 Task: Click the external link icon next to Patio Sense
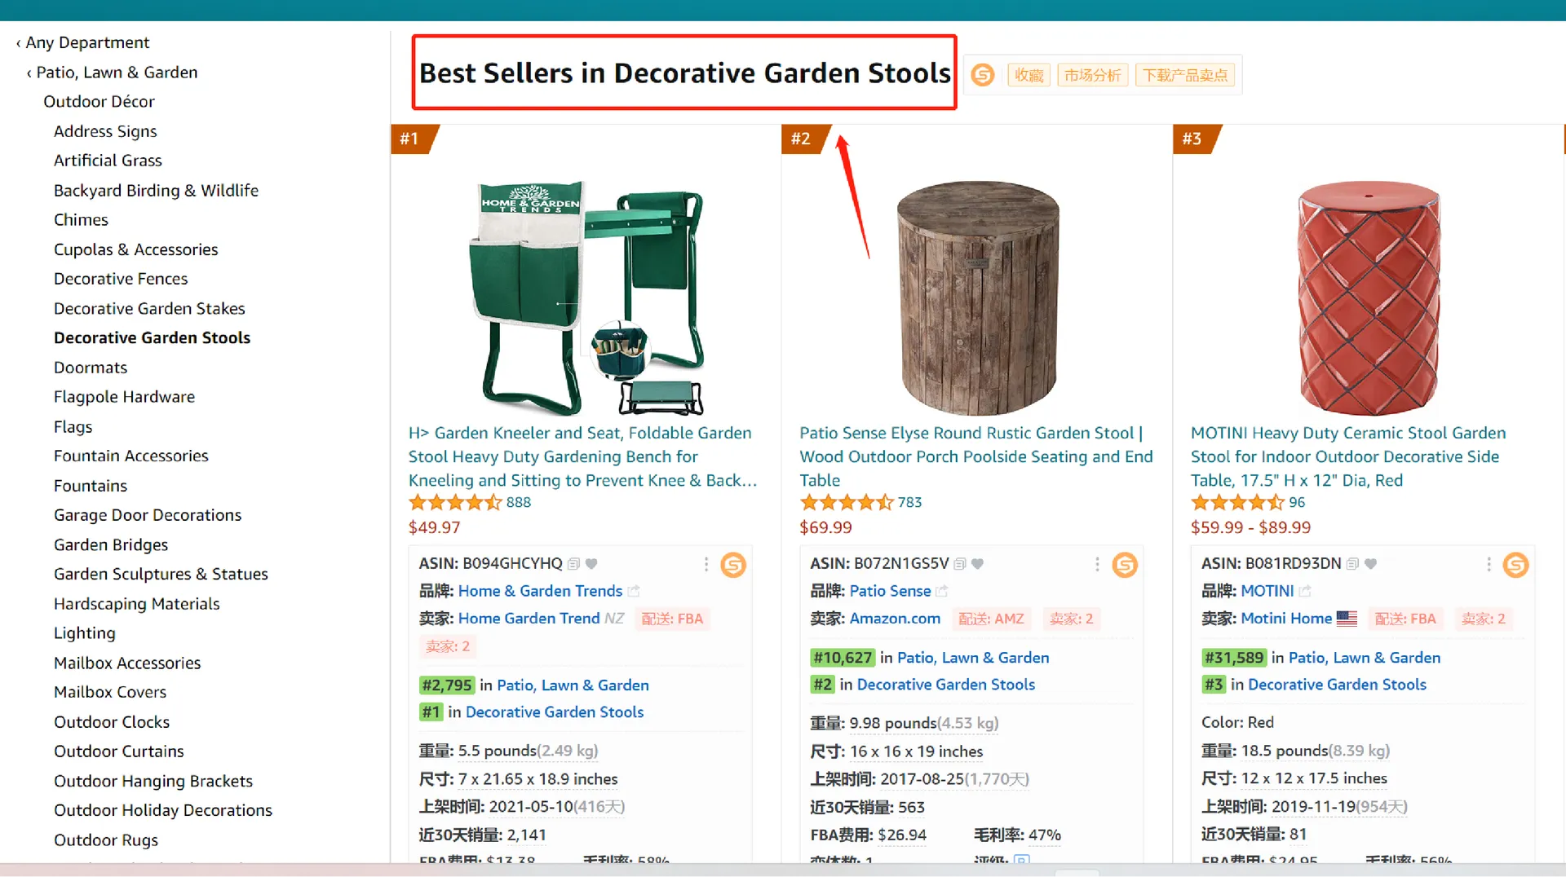pyautogui.click(x=941, y=591)
